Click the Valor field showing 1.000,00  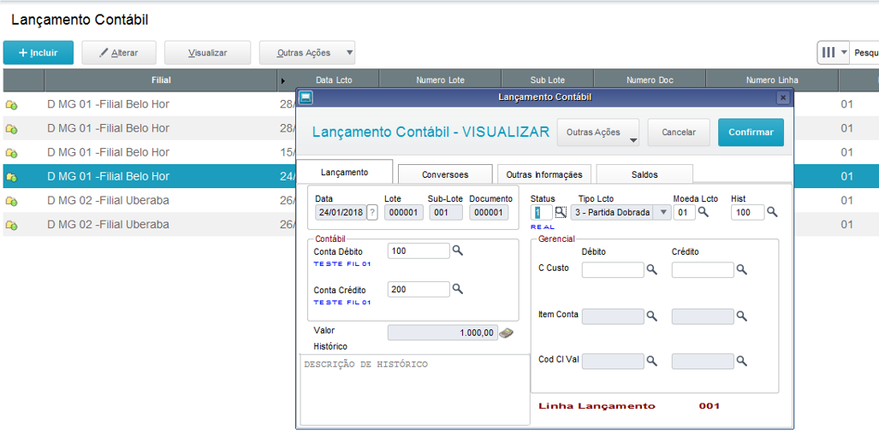[442, 333]
